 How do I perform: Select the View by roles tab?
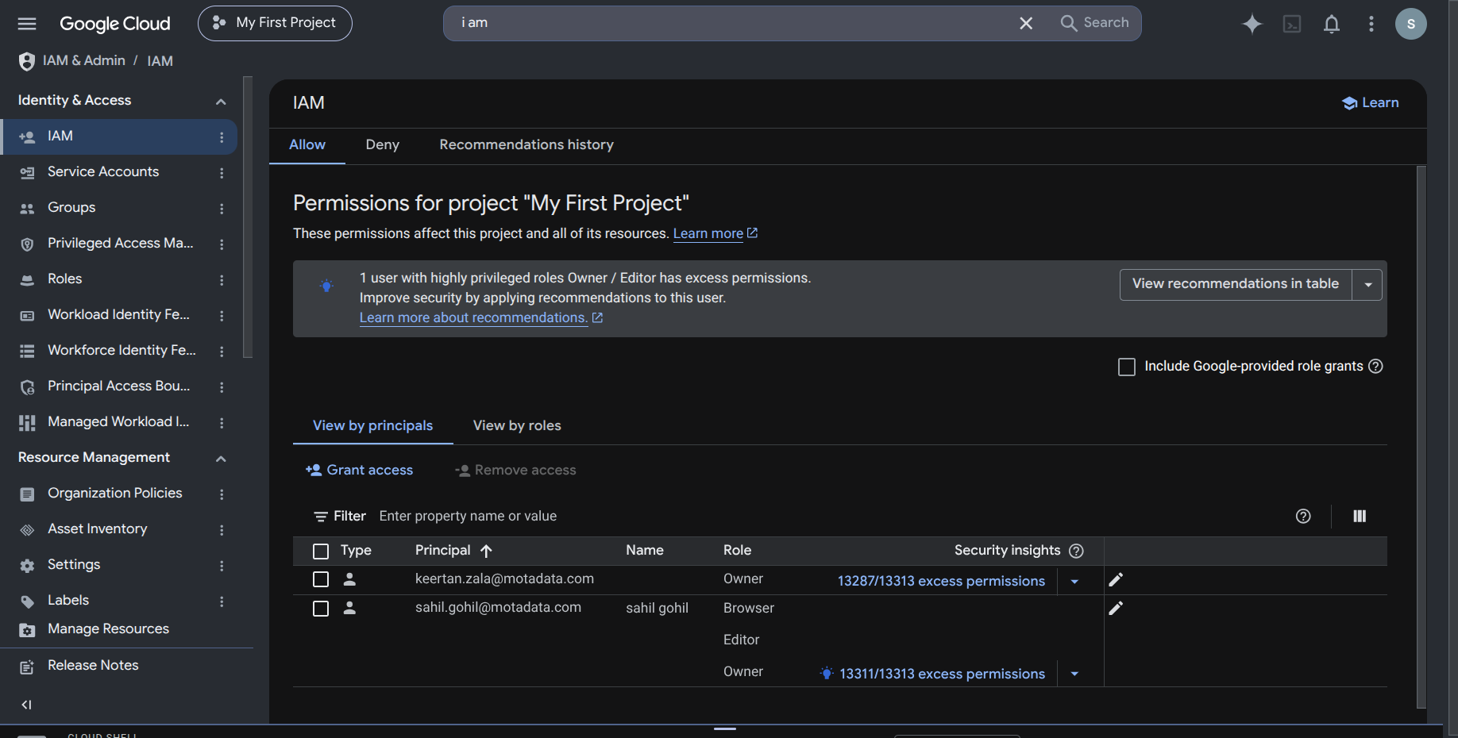coord(517,426)
